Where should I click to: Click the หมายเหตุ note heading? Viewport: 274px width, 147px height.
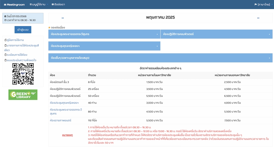(67, 135)
